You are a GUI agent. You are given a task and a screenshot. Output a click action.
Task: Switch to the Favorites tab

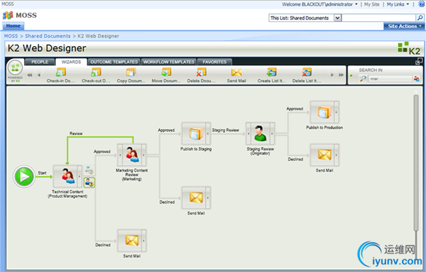click(214, 62)
